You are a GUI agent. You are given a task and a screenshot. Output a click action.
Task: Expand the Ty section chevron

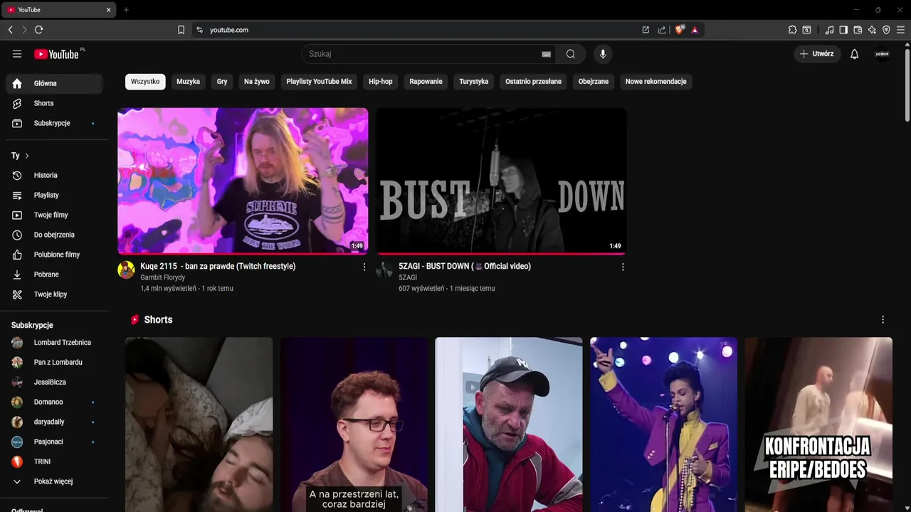pos(27,156)
